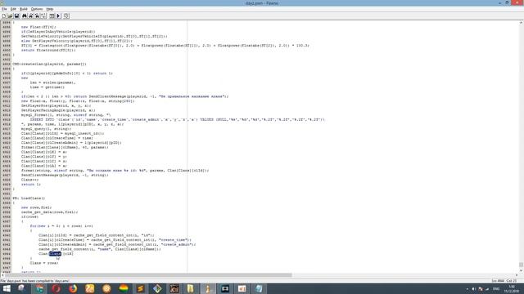Image resolution: width=524 pixels, height=294 pixels.
Task: Click the Windows Start button
Action: tap(7, 288)
